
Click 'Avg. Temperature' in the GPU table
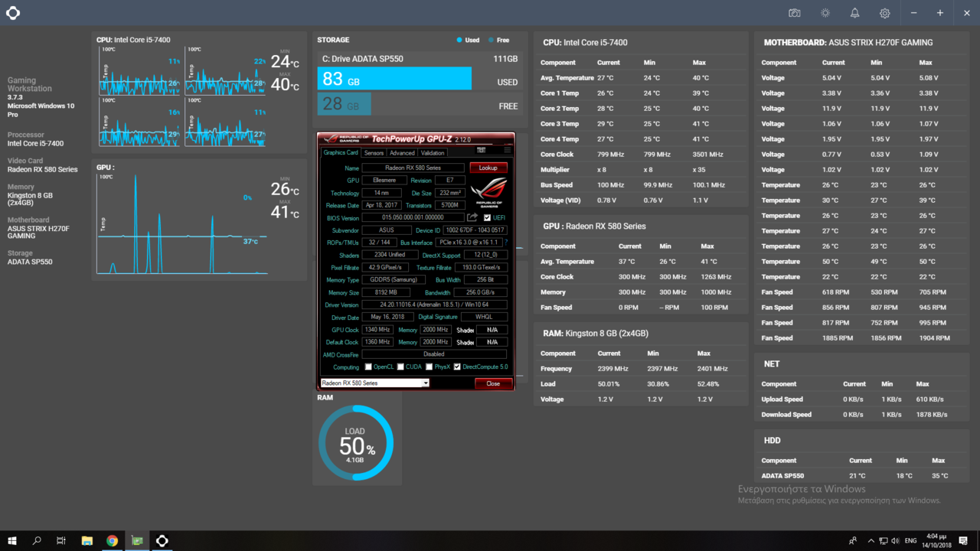pyautogui.click(x=567, y=262)
